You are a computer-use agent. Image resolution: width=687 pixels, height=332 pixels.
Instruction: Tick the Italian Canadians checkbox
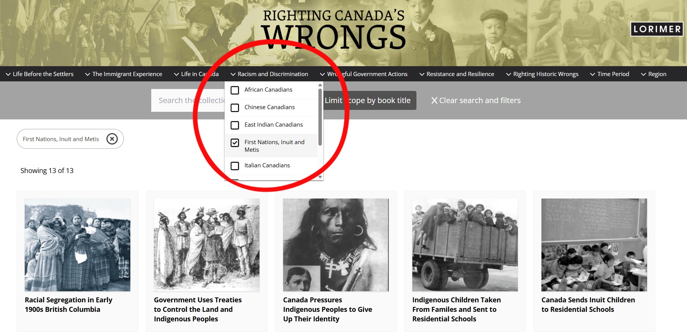(235, 166)
